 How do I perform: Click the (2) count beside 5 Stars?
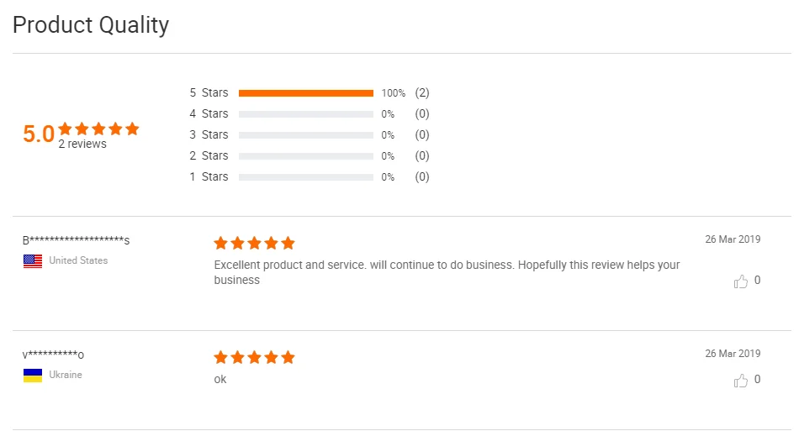click(422, 92)
